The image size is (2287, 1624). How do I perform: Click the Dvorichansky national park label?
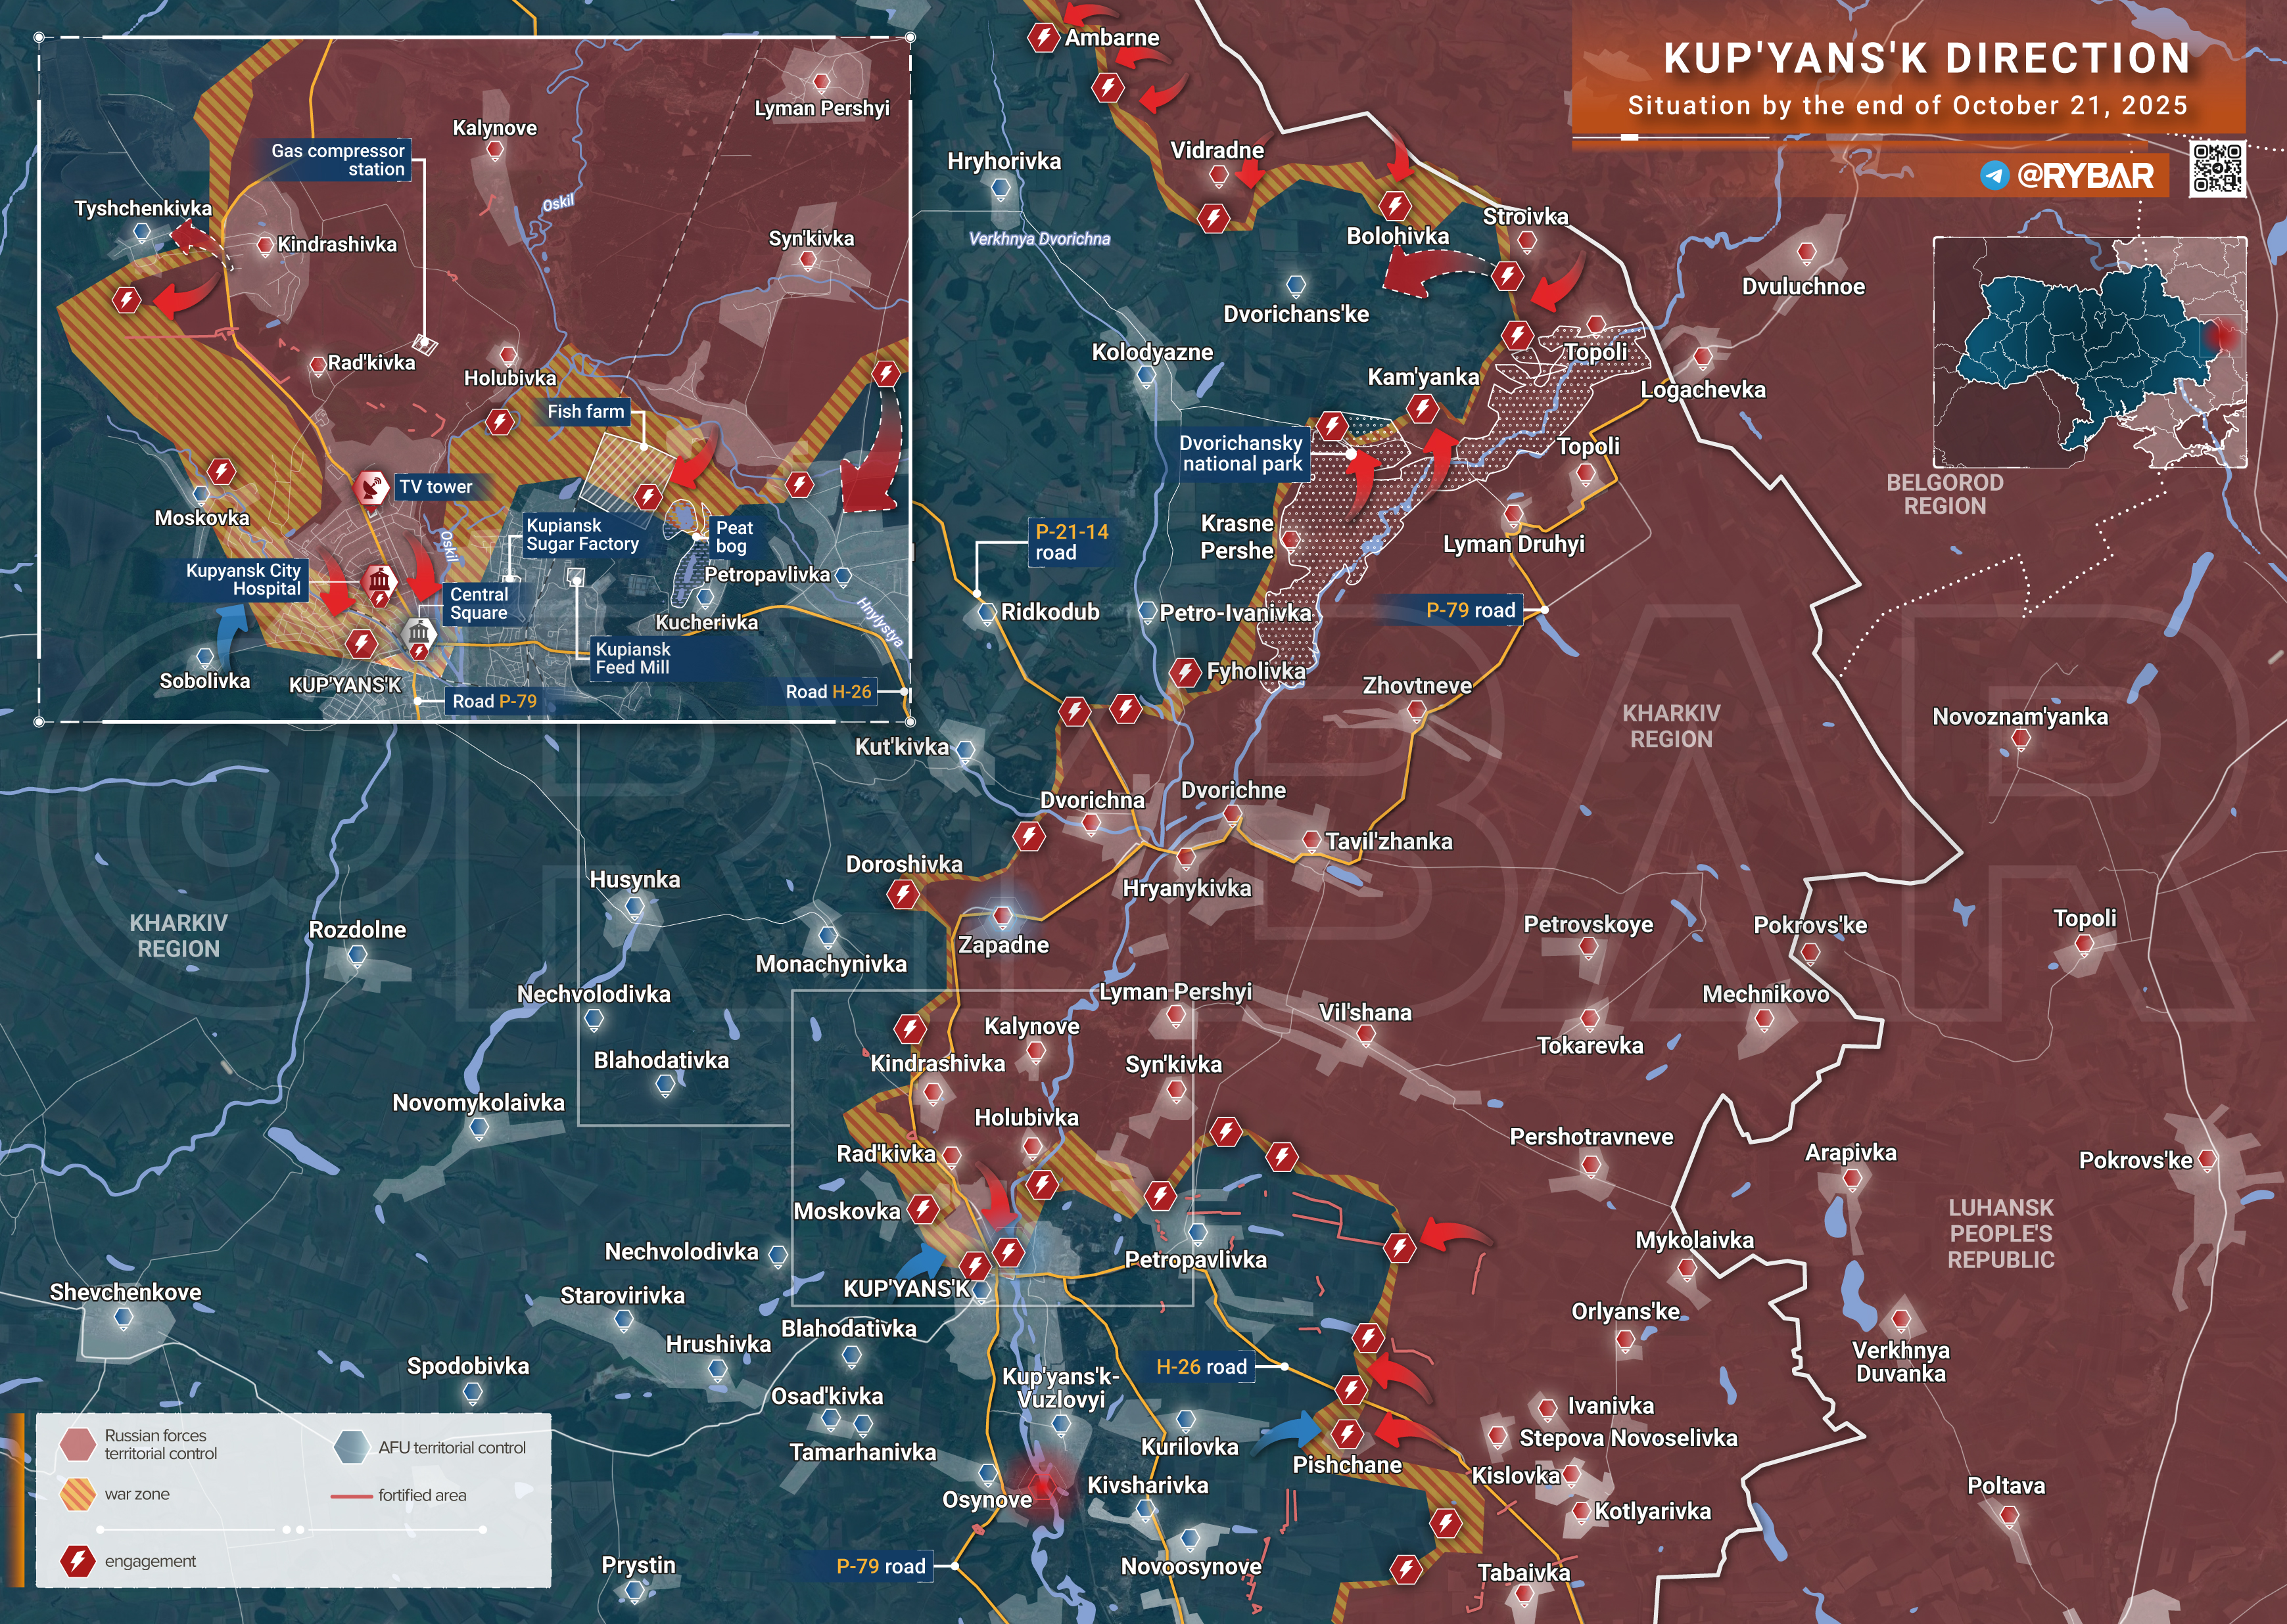point(1242,453)
